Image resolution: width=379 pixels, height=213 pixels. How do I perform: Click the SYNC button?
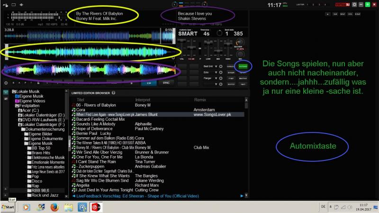pos(166,83)
